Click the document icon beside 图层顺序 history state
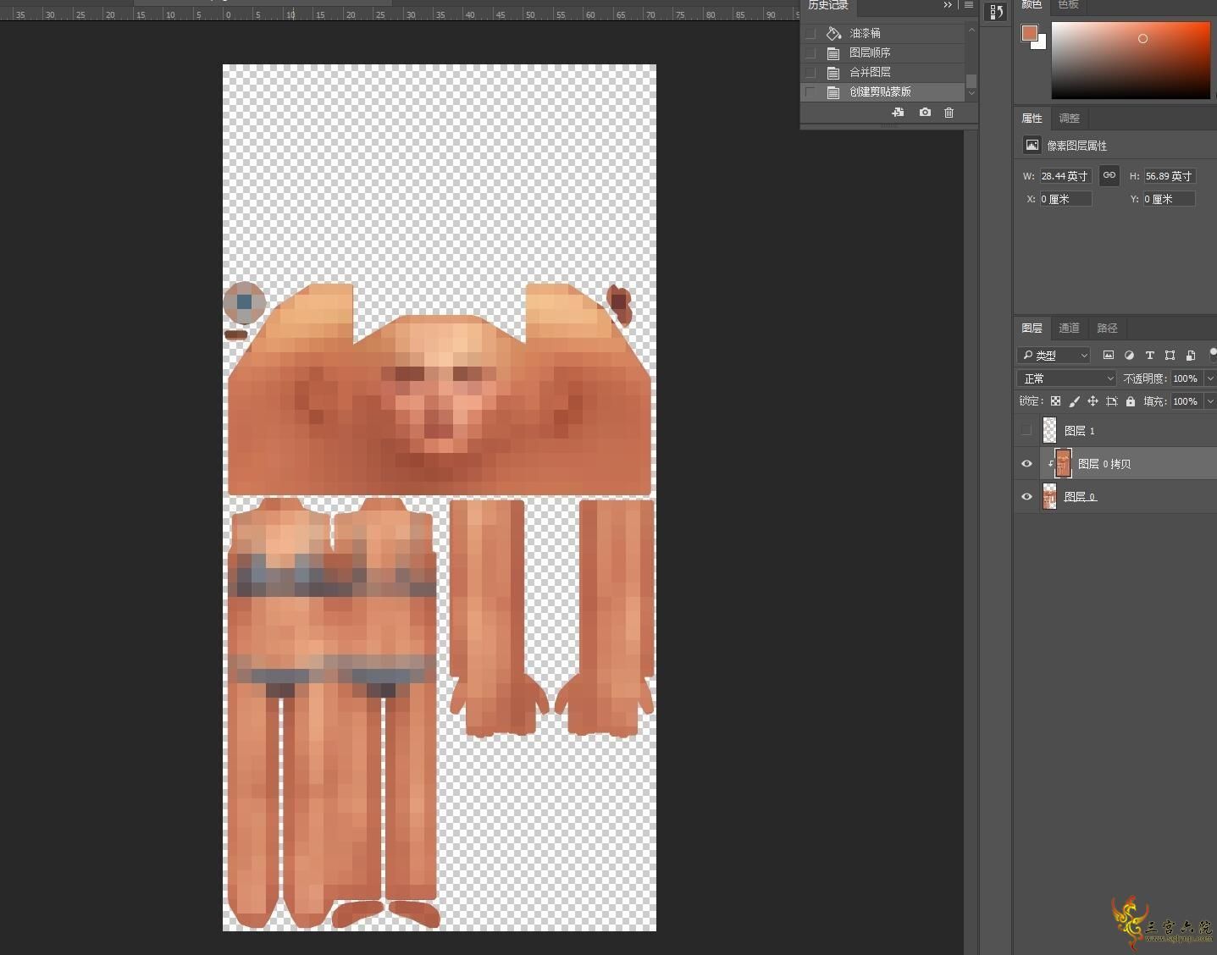This screenshot has width=1217, height=955. (833, 52)
